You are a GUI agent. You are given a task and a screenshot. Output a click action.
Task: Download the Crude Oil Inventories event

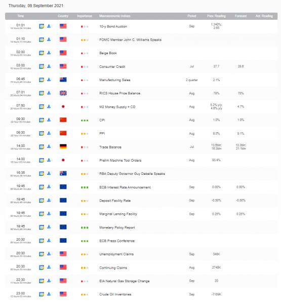coord(49,294)
